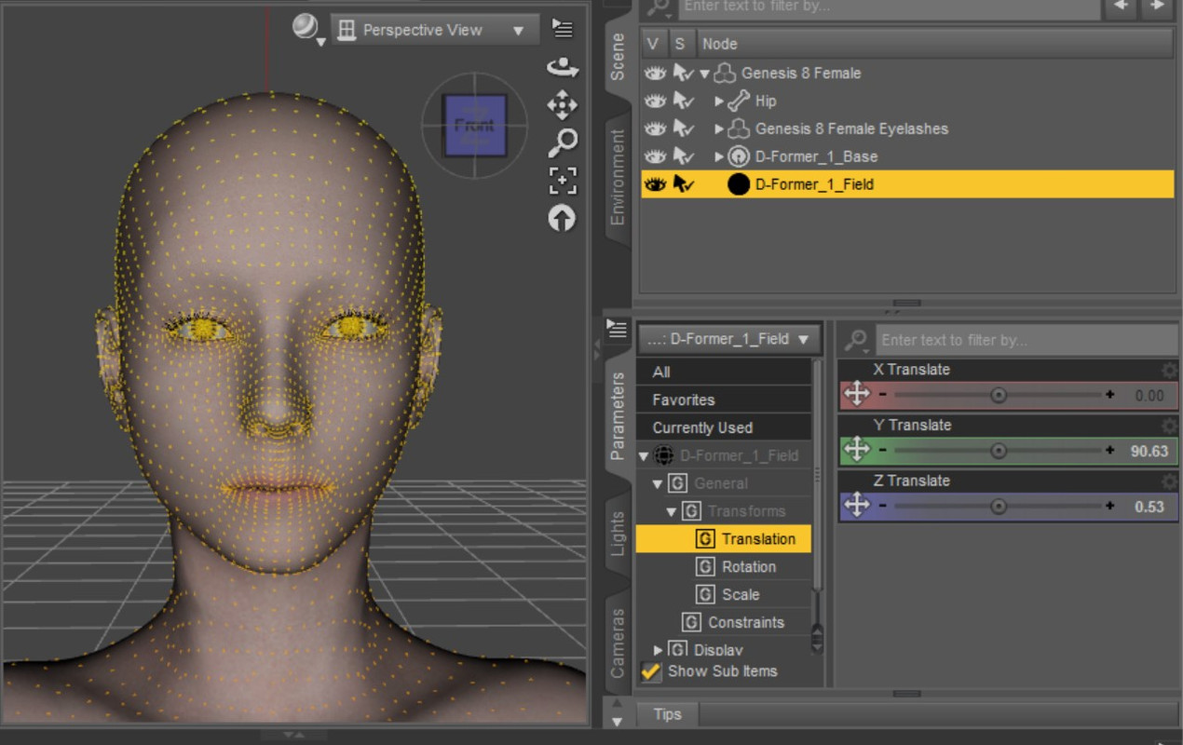Toggle selectability of D-Former_1_Field

(x=684, y=184)
